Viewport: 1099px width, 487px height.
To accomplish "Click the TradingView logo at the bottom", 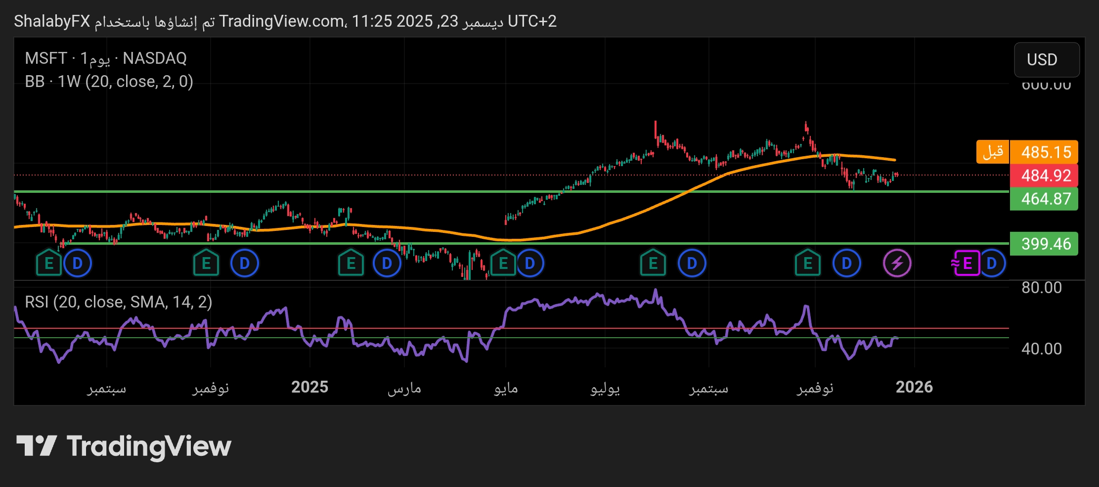I will coord(124,445).
